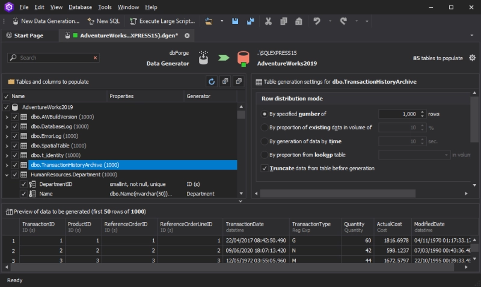
Task: Uncheck dbo.ErrorLog table checkbox
Action: [14, 136]
